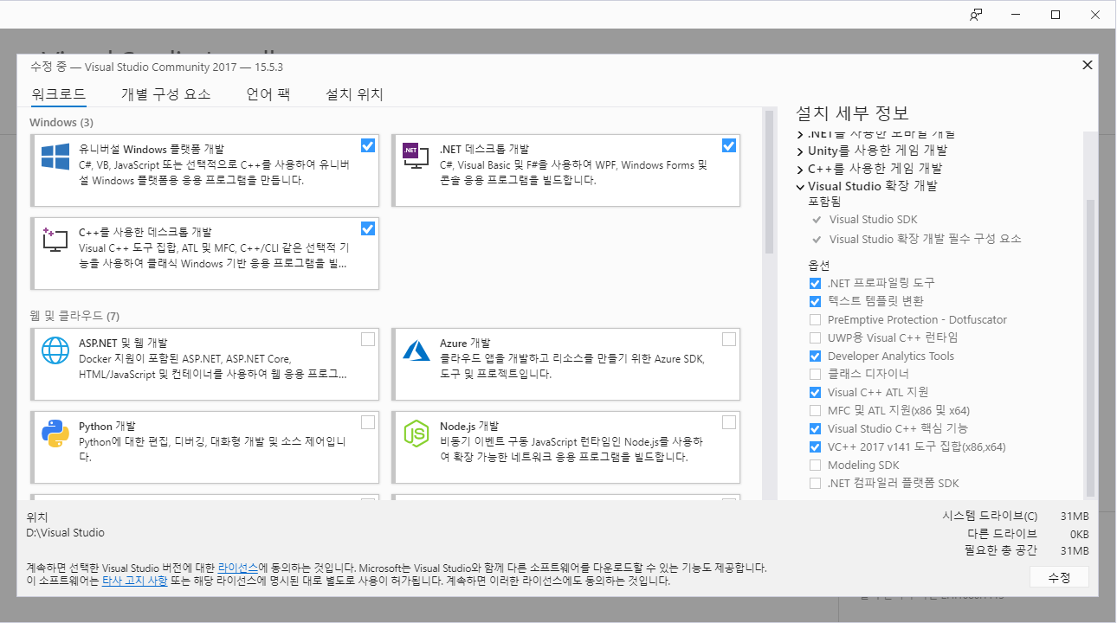Enable 클래스 디자이너 option
The height and width of the screenshot is (623, 1117).
click(815, 374)
